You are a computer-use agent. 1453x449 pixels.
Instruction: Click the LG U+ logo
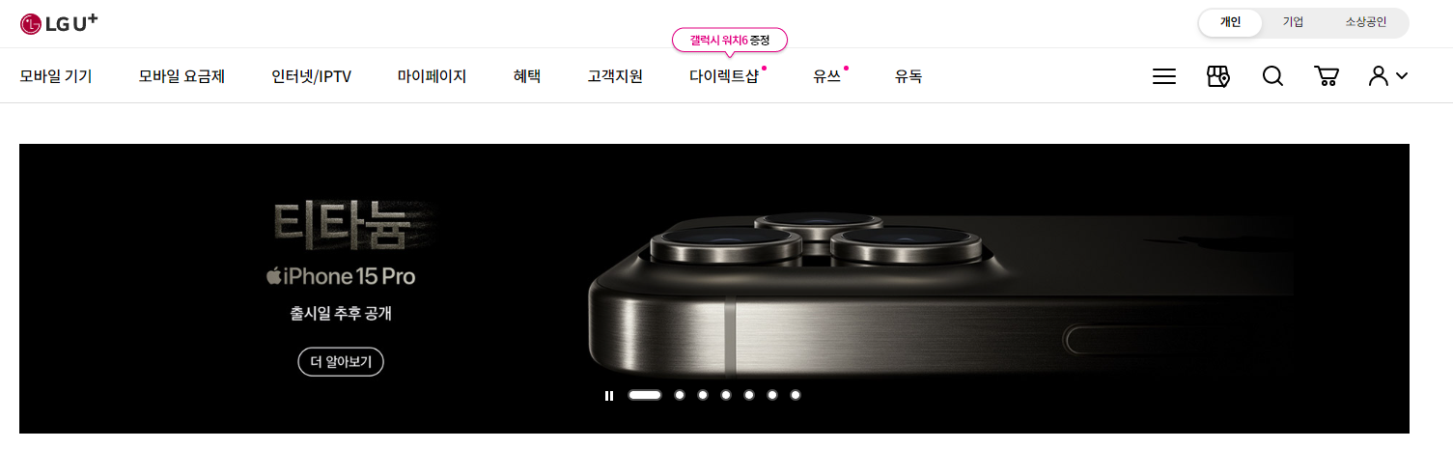(59, 23)
